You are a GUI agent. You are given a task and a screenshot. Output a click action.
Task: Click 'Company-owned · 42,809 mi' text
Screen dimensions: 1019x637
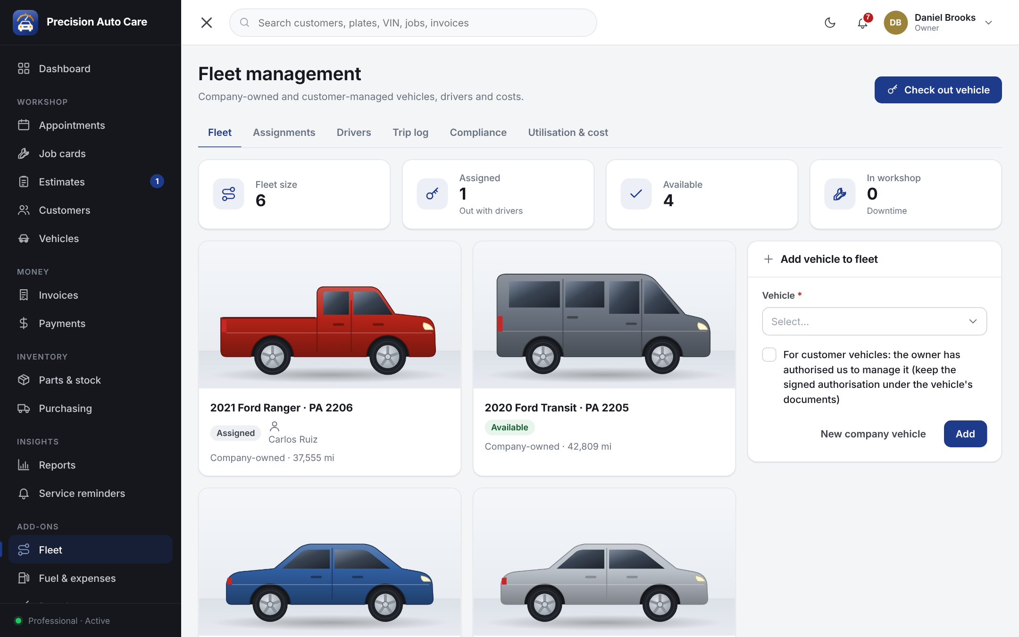(548, 446)
